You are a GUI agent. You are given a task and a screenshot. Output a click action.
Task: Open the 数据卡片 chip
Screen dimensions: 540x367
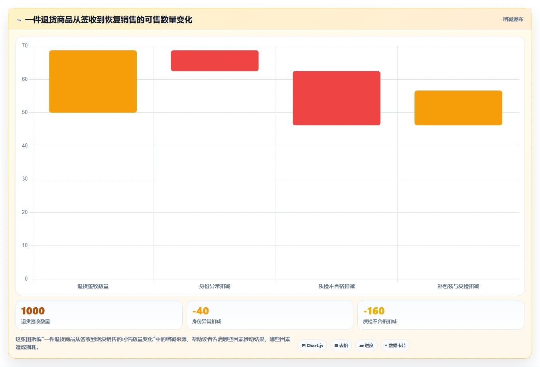coord(395,345)
